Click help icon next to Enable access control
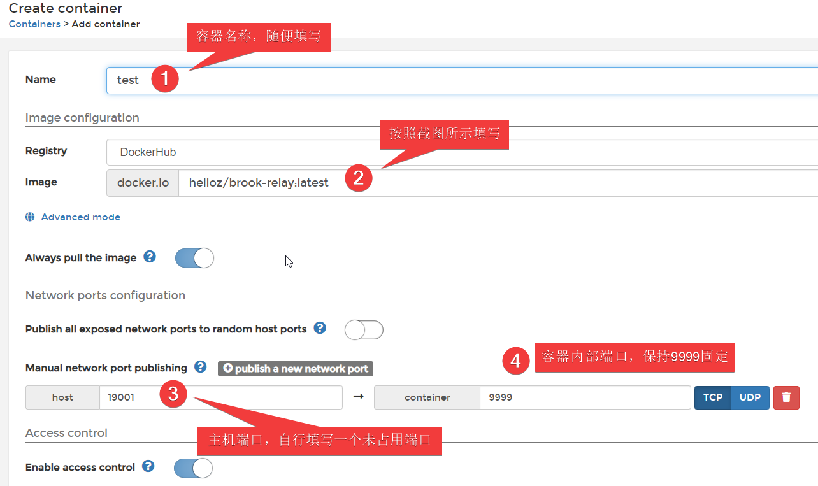 148,466
